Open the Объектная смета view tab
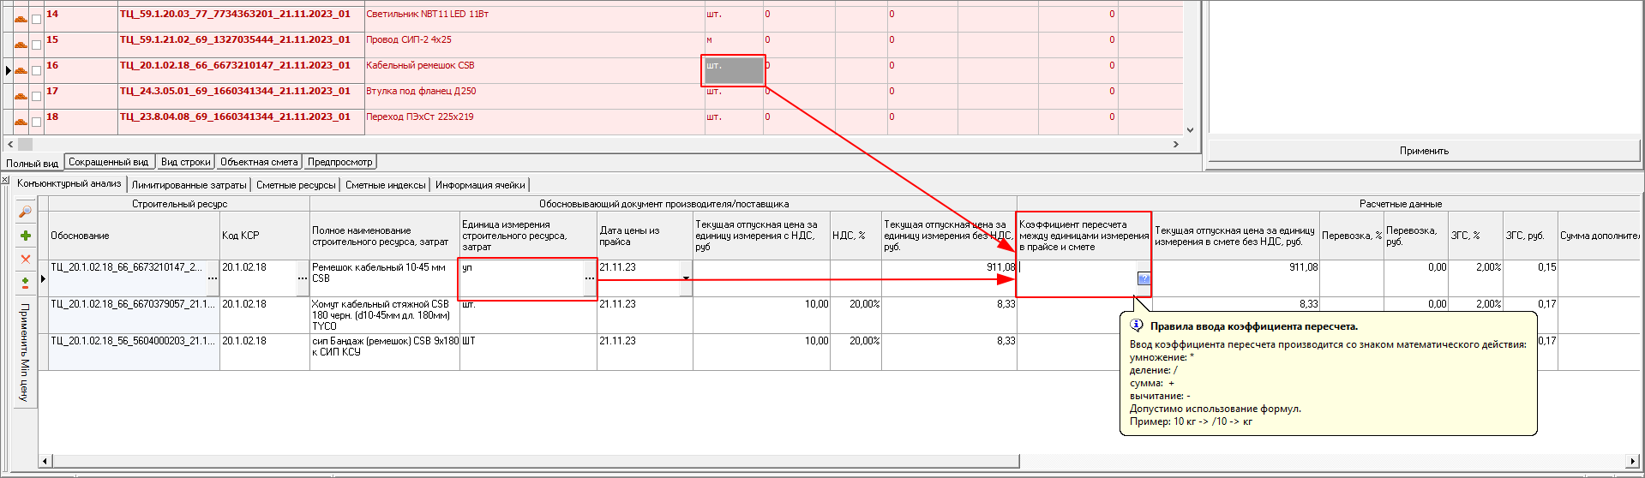Image resolution: width=1645 pixels, height=478 pixels. click(x=259, y=162)
